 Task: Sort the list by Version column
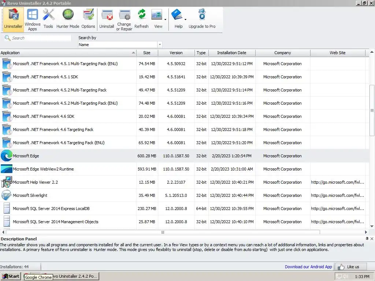176,53
